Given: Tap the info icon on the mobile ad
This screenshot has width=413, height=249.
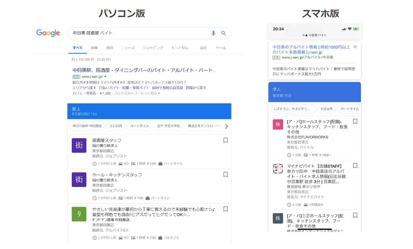Looking at the screenshot, I should (x=355, y=47).
